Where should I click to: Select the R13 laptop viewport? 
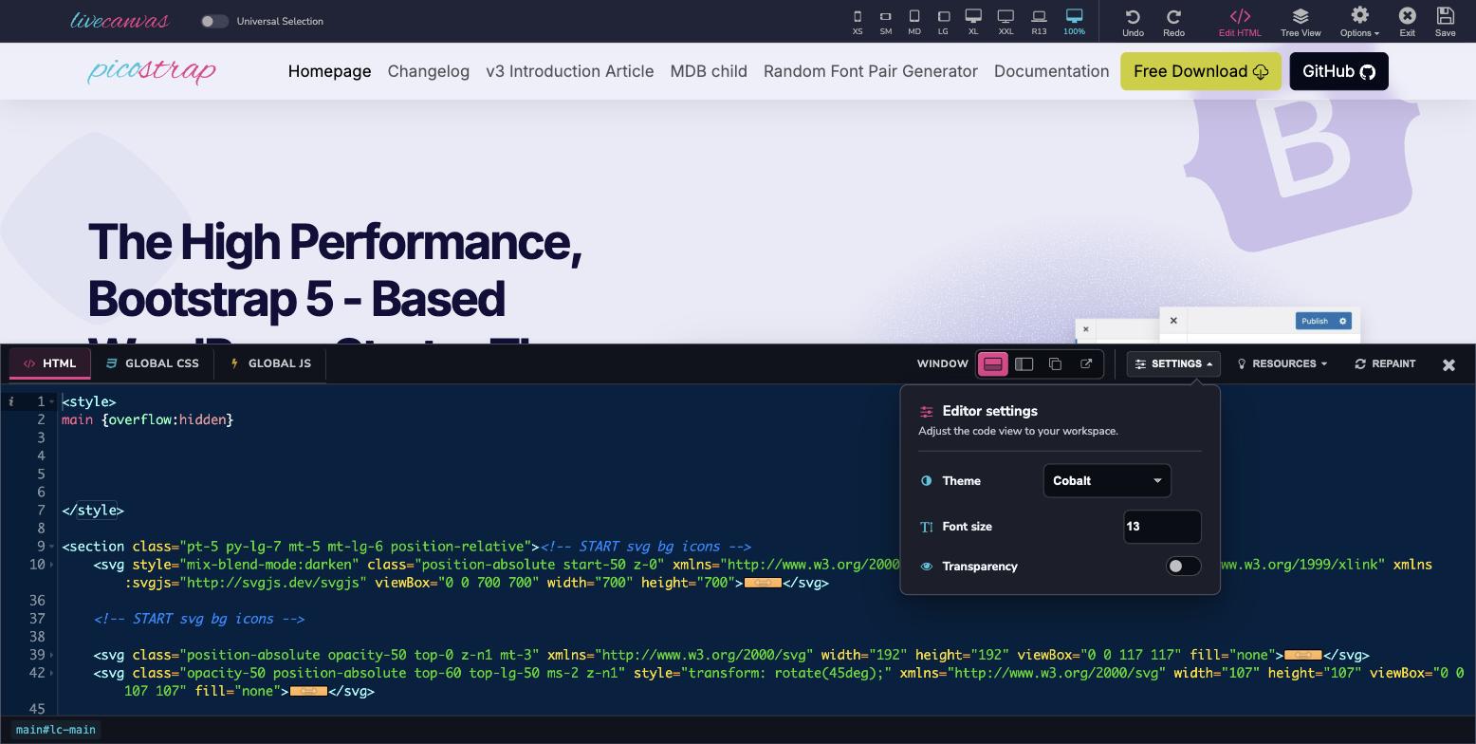1039,21
